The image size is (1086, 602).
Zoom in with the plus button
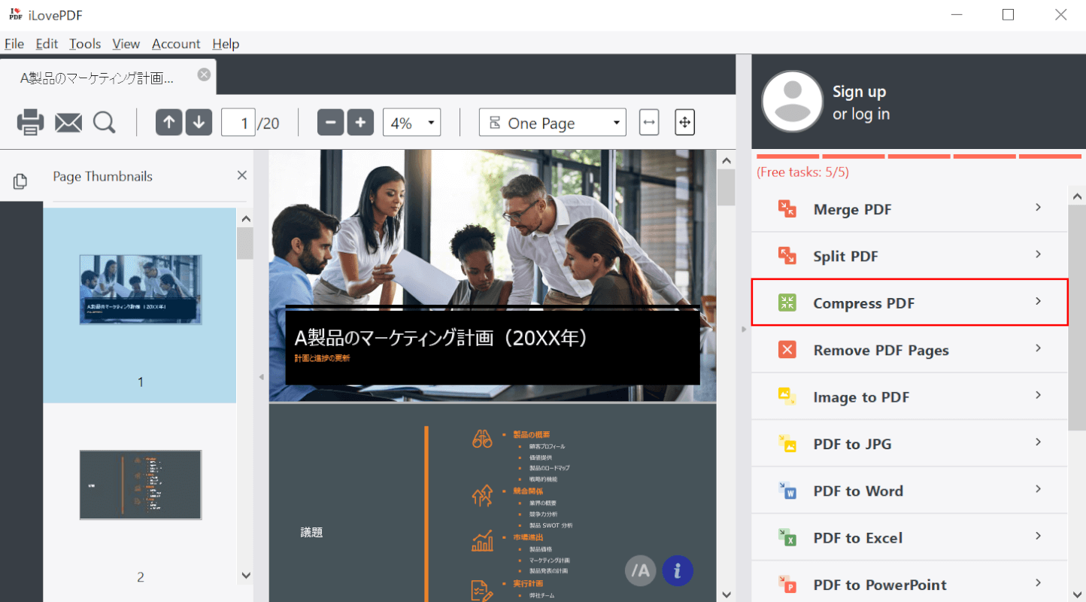pos(360,123)
